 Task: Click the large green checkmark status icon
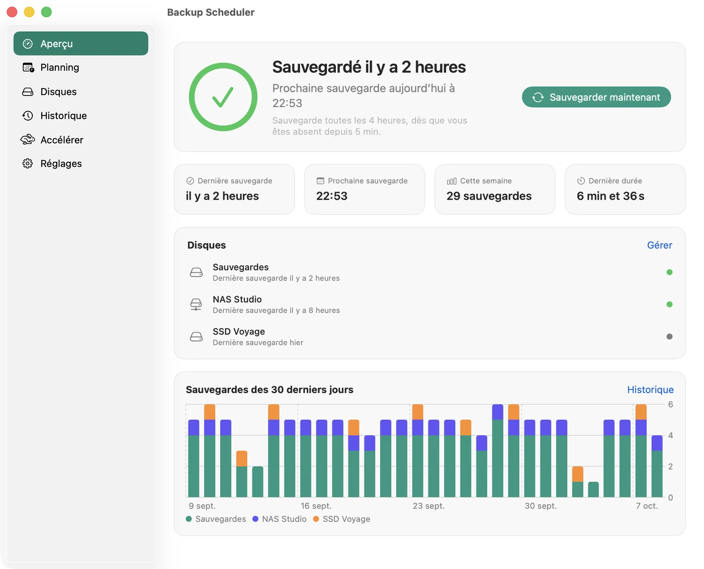pos(223,97)
